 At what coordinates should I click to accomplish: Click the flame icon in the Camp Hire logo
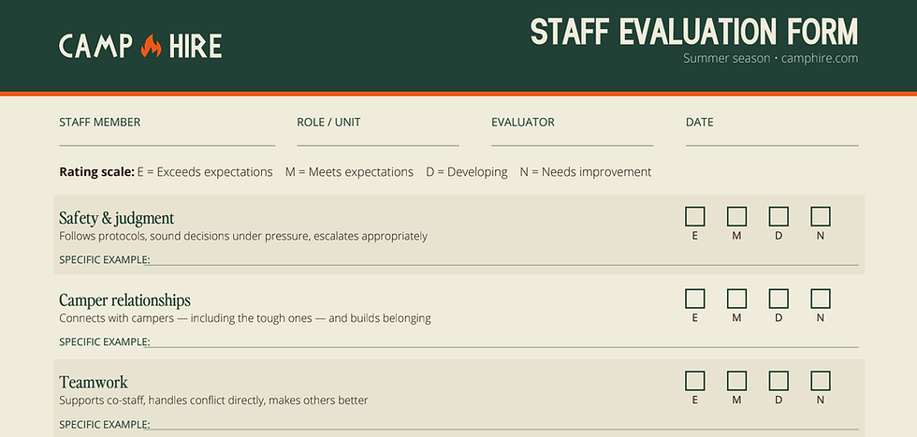click(x=152, y=46)
